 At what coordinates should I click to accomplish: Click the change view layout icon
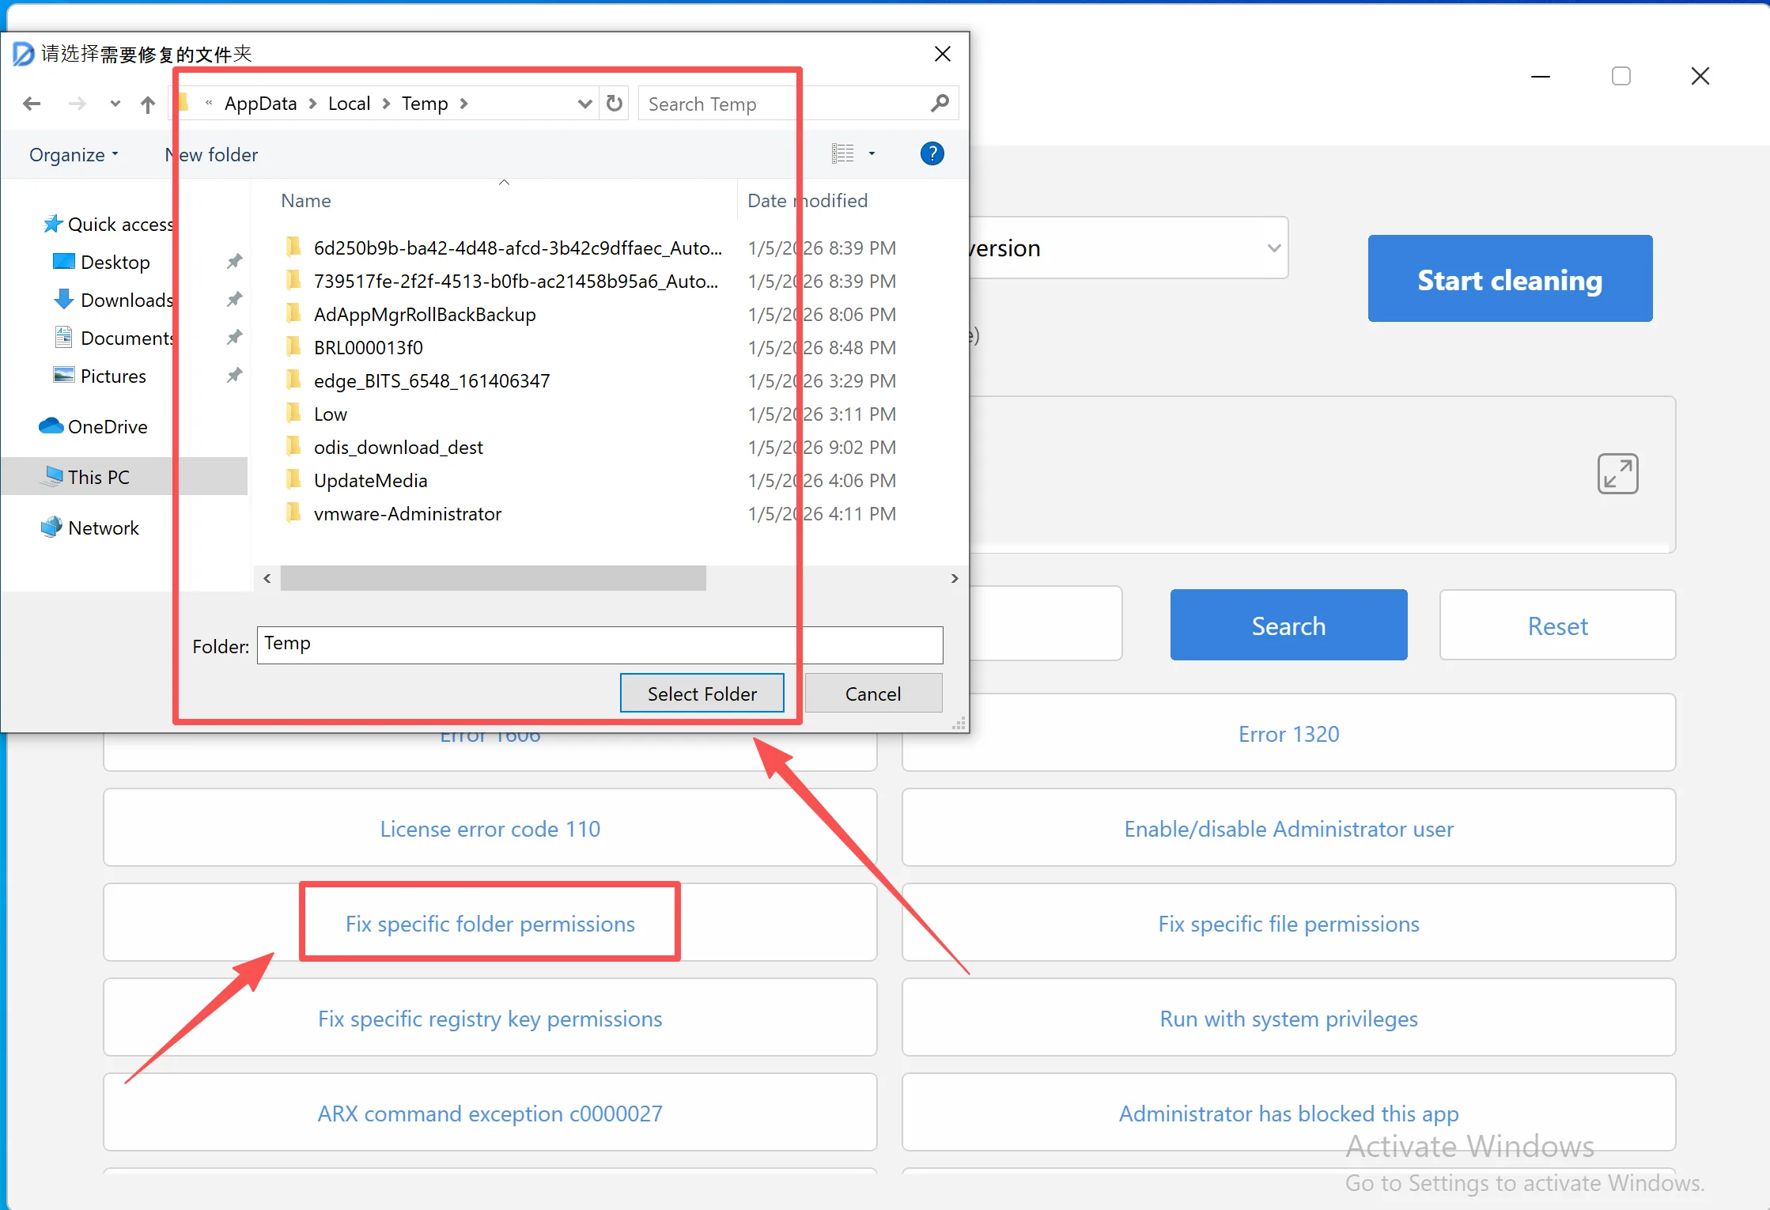[843, 153]
